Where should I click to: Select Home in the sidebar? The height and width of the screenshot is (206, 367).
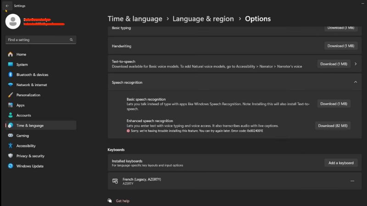coord(21,54)
